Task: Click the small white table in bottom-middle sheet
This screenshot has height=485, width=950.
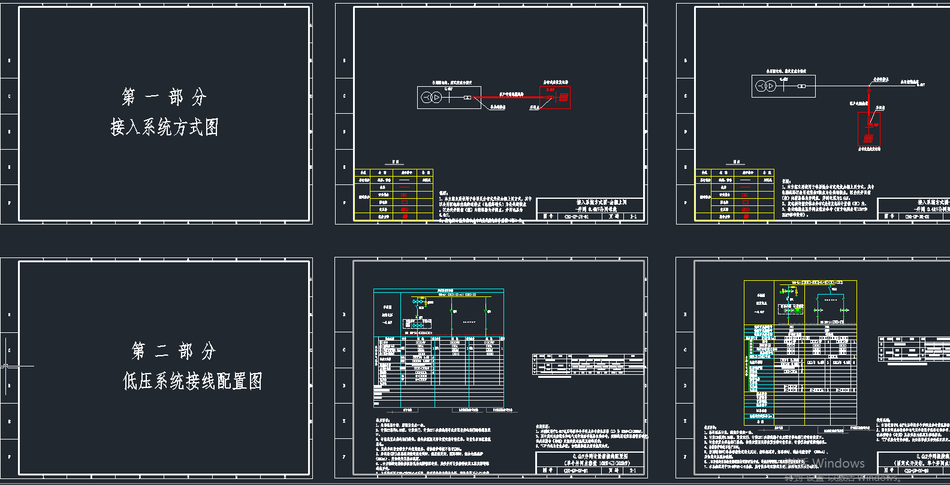Action: coord(587,364)
